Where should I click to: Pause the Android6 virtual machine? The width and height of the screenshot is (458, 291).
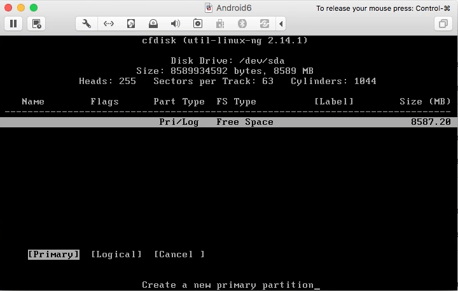point(13,24)
